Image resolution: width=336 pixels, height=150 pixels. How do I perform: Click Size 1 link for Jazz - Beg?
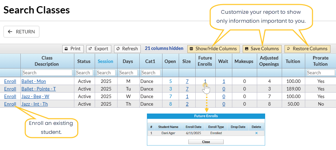coord(187,96)
